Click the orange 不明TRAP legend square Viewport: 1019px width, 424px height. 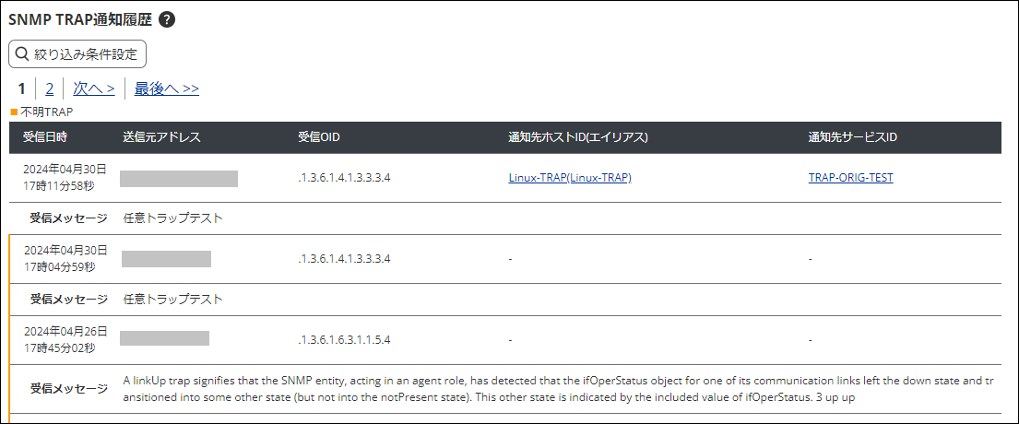[14, 112]
